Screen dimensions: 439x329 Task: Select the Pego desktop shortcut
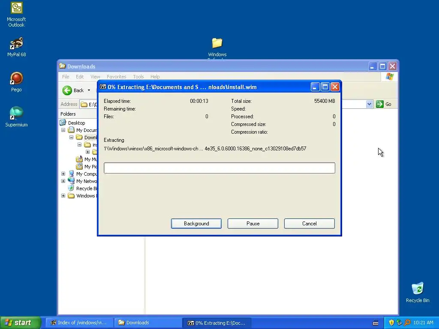coord(16,82)
